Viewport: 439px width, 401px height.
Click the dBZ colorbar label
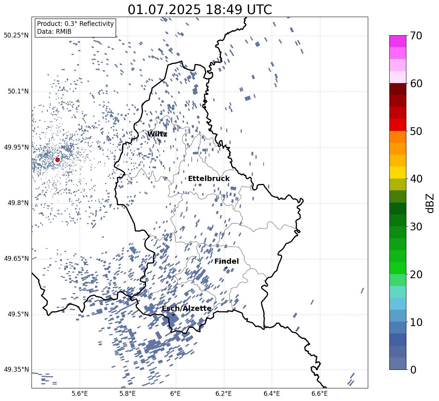coord(430,203)
